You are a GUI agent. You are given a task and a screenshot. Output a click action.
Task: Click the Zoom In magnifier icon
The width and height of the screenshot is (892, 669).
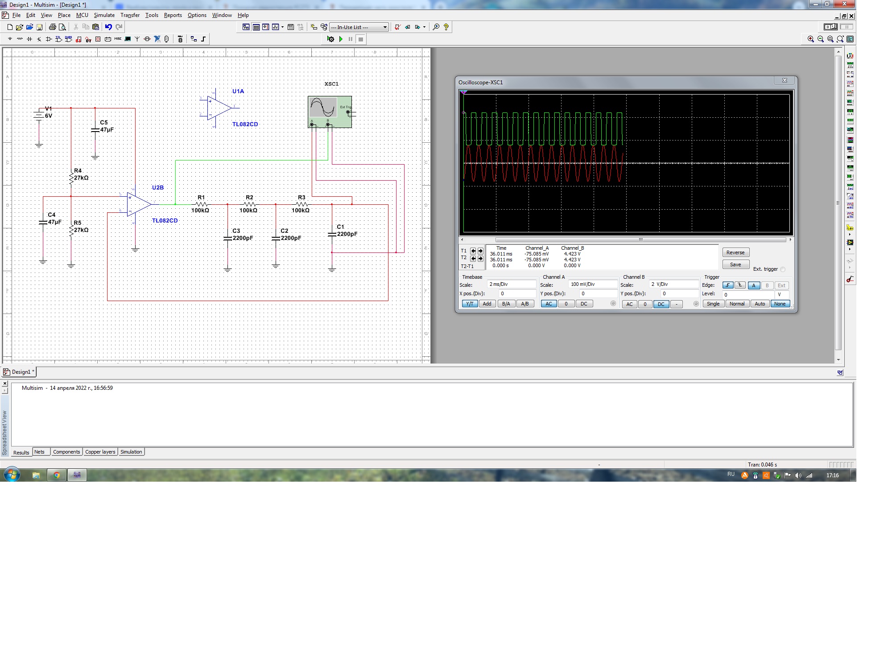[811, 39]
